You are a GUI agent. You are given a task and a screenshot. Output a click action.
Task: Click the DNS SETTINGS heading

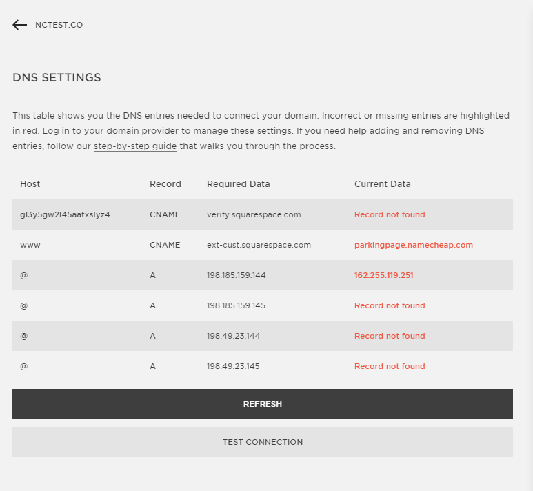pyautogui.click(x=57, y=77)
